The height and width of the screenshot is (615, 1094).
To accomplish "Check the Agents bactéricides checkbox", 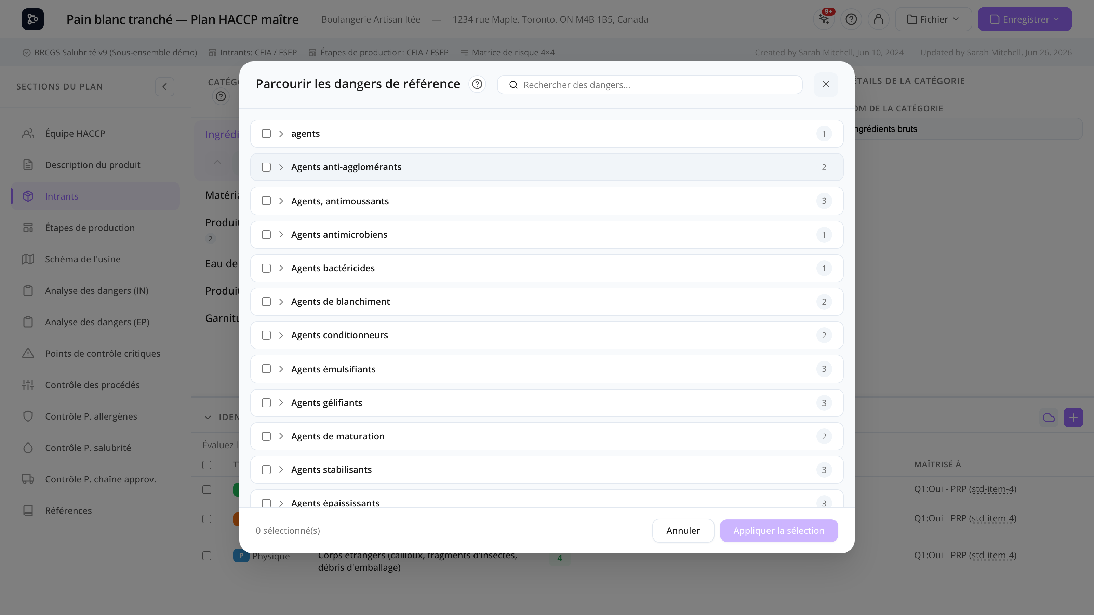I will tap(266, 268).
